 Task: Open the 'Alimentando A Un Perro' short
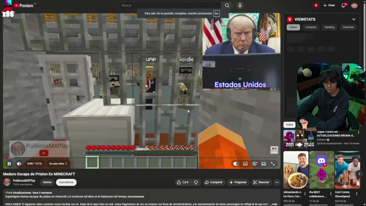(296, 170)
